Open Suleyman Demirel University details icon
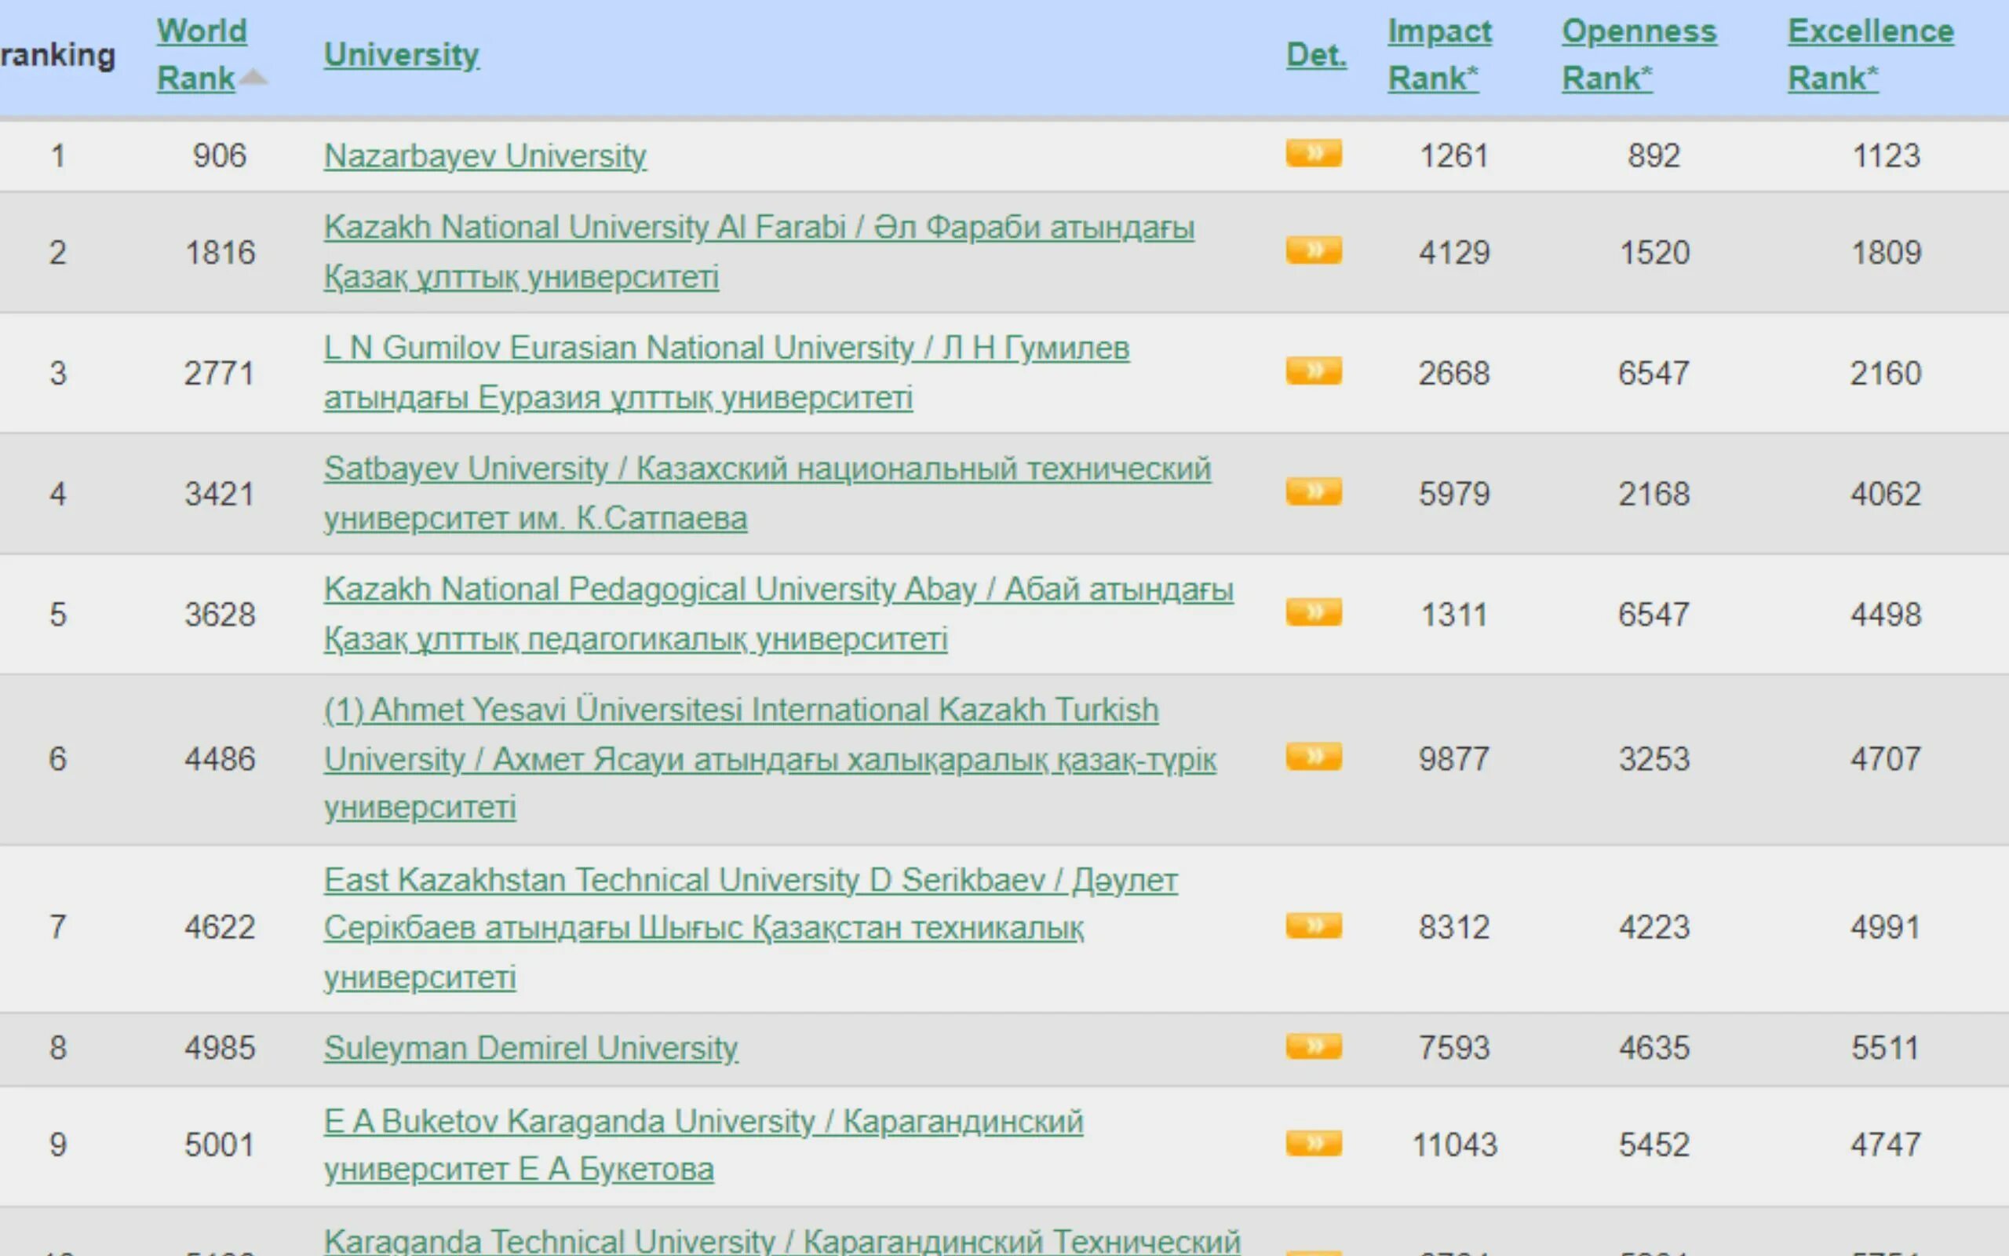2009x1256 pixels. click(1314, 1046)
